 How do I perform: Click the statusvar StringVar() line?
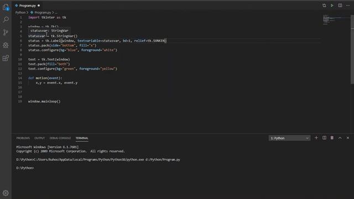point(53,36)
